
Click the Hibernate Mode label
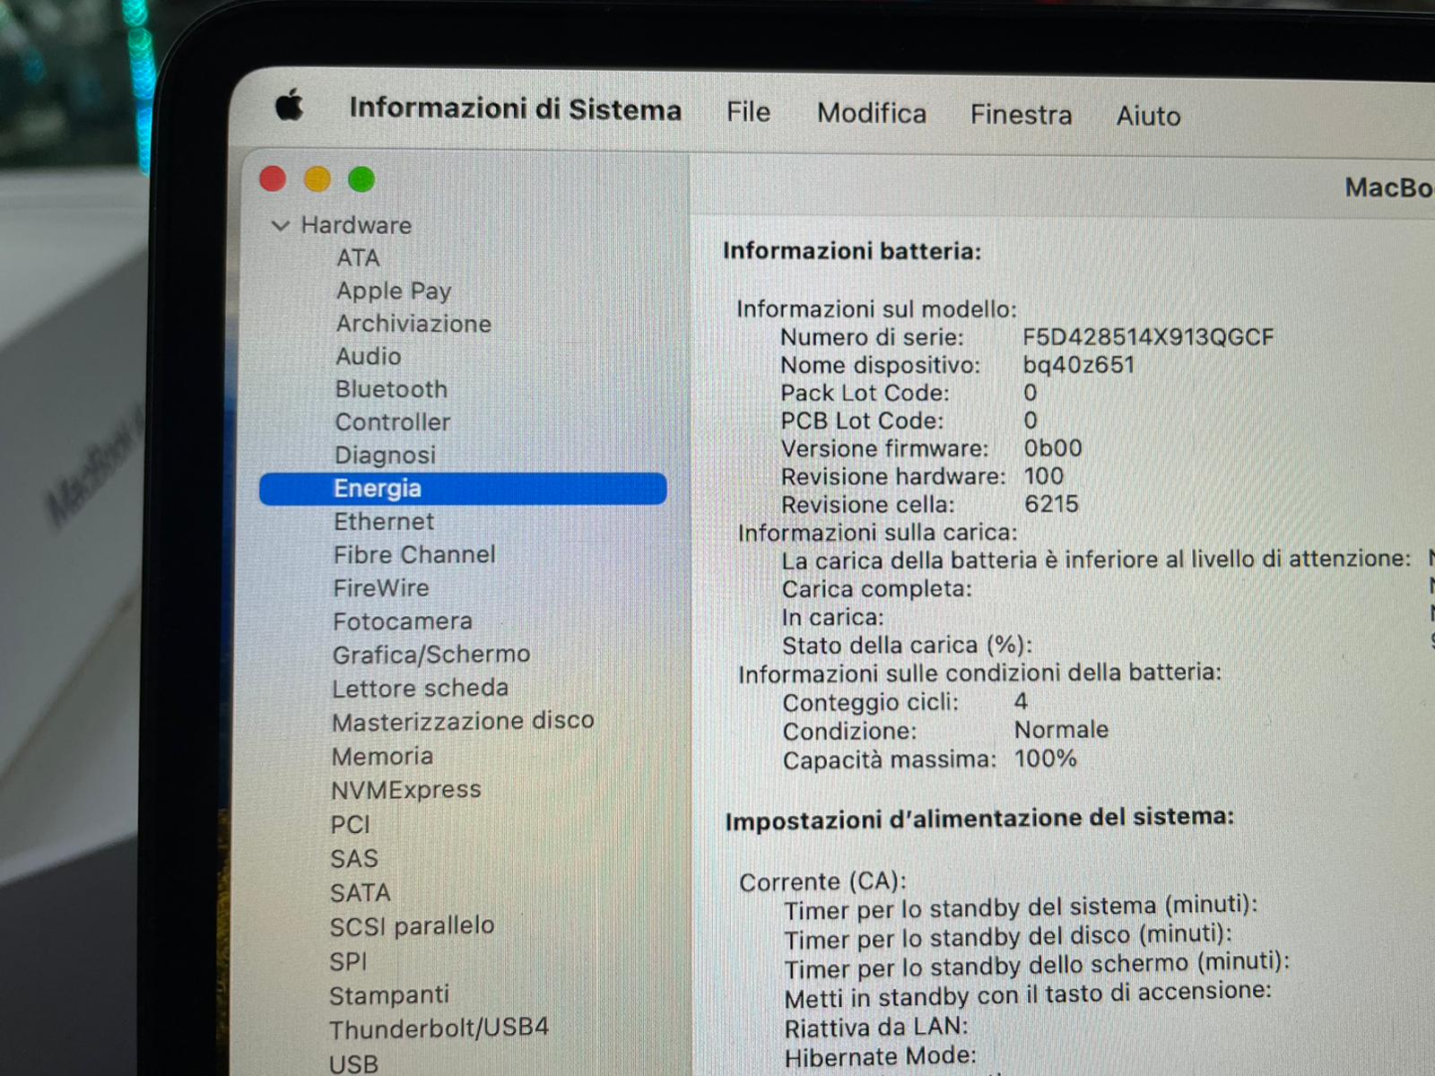tap(880, 1056)
